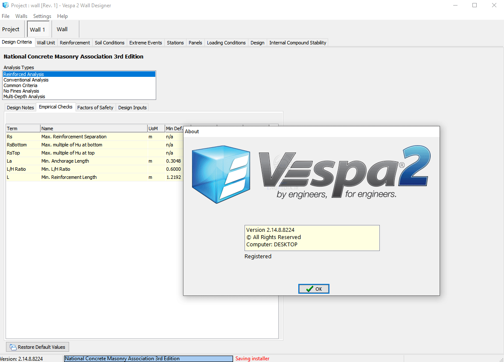The image size is (504, 362).
Task: Open the Wall Unit tab
Action: pyautogui.click(x=46, y=43)
